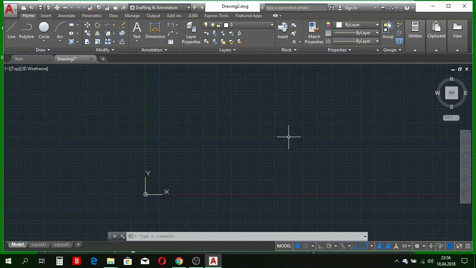Screen dimensions: 476x268
Task: Insert a Table from Annotation panel
Action: pyautogui.click(x=170, y=41)
